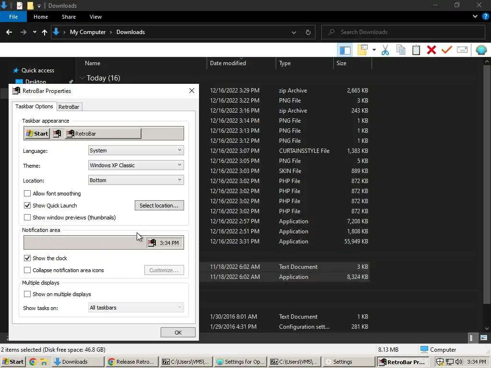Switch to Release Retro... Chrome taskbar button
491x368 pixels.
[132, 362]
